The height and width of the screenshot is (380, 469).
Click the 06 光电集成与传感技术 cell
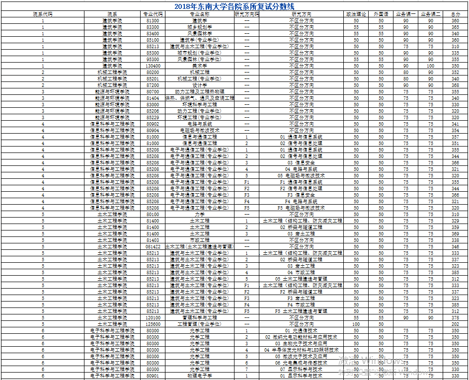[x=301, y=363]
